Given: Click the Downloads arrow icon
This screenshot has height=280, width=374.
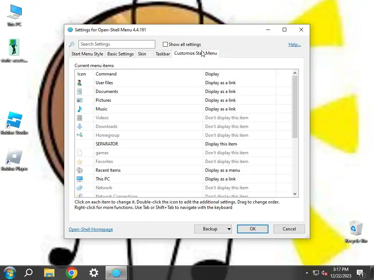Looking at the screenshot, I should [x=80, y=127].
